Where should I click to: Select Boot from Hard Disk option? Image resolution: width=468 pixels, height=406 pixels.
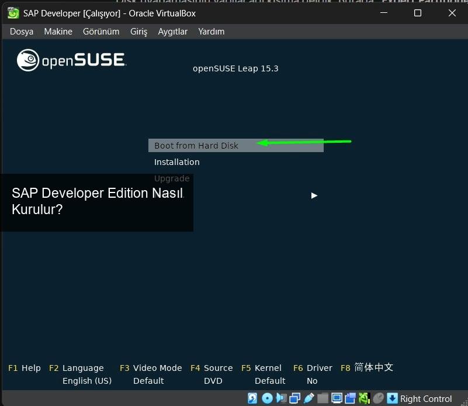196,146
